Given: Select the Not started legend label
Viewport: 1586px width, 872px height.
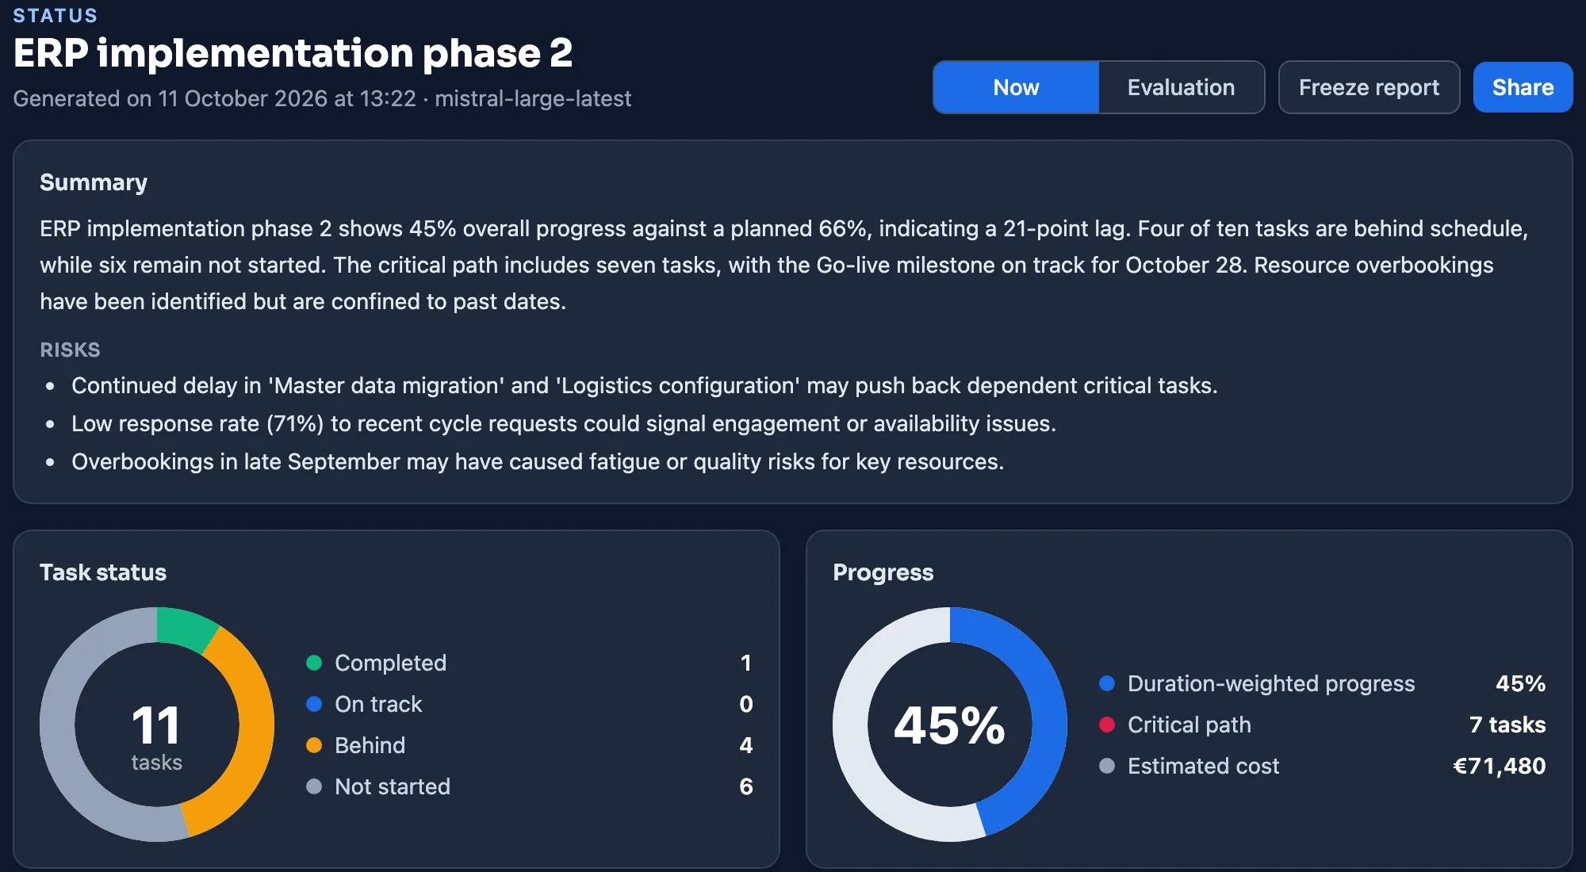Looking at the screenshot, I should tap(393, 786).
